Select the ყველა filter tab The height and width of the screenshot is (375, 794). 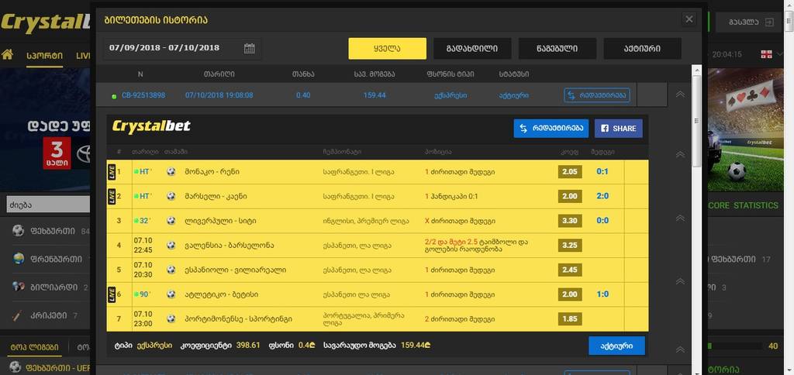[388, 49]
